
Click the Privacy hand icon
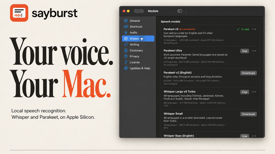click(126, 56)
